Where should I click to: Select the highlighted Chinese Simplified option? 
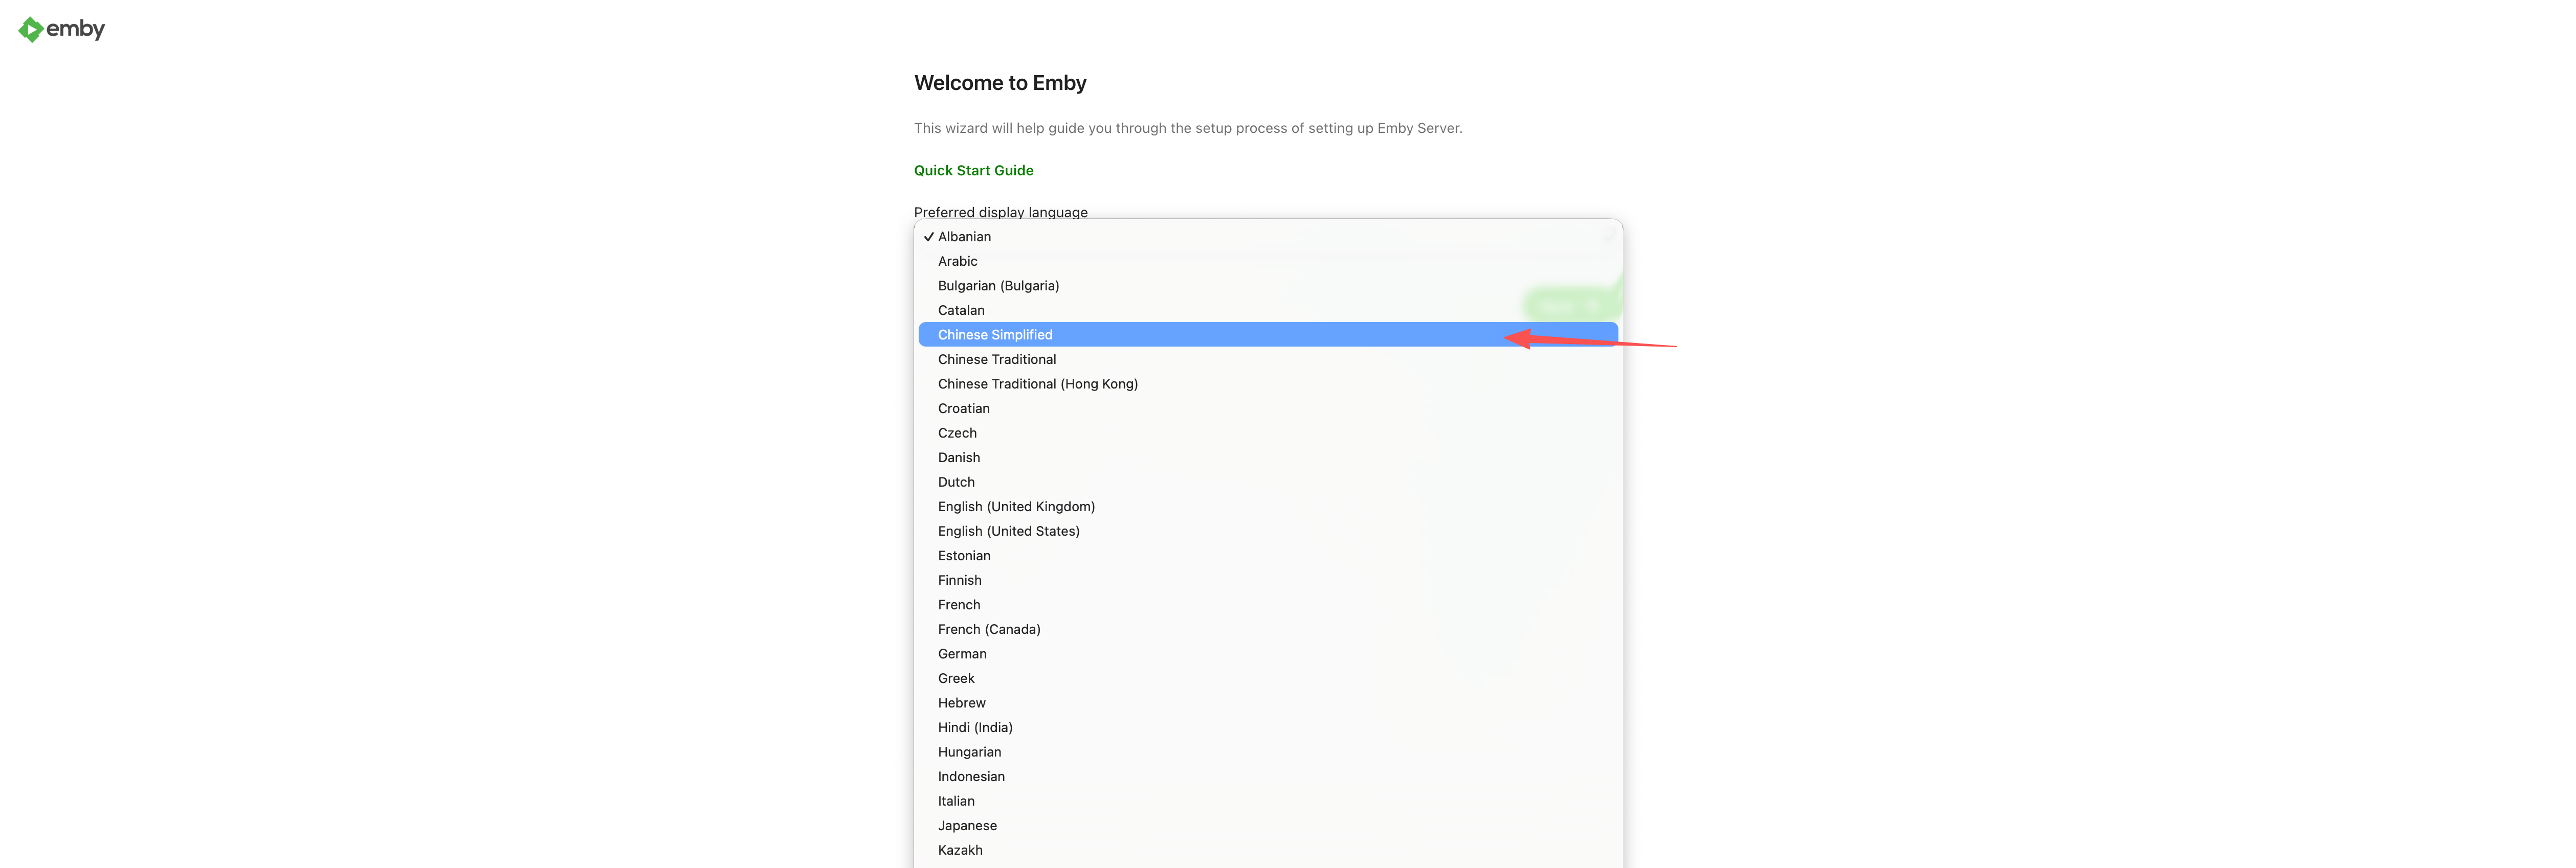tap(994, 335)
